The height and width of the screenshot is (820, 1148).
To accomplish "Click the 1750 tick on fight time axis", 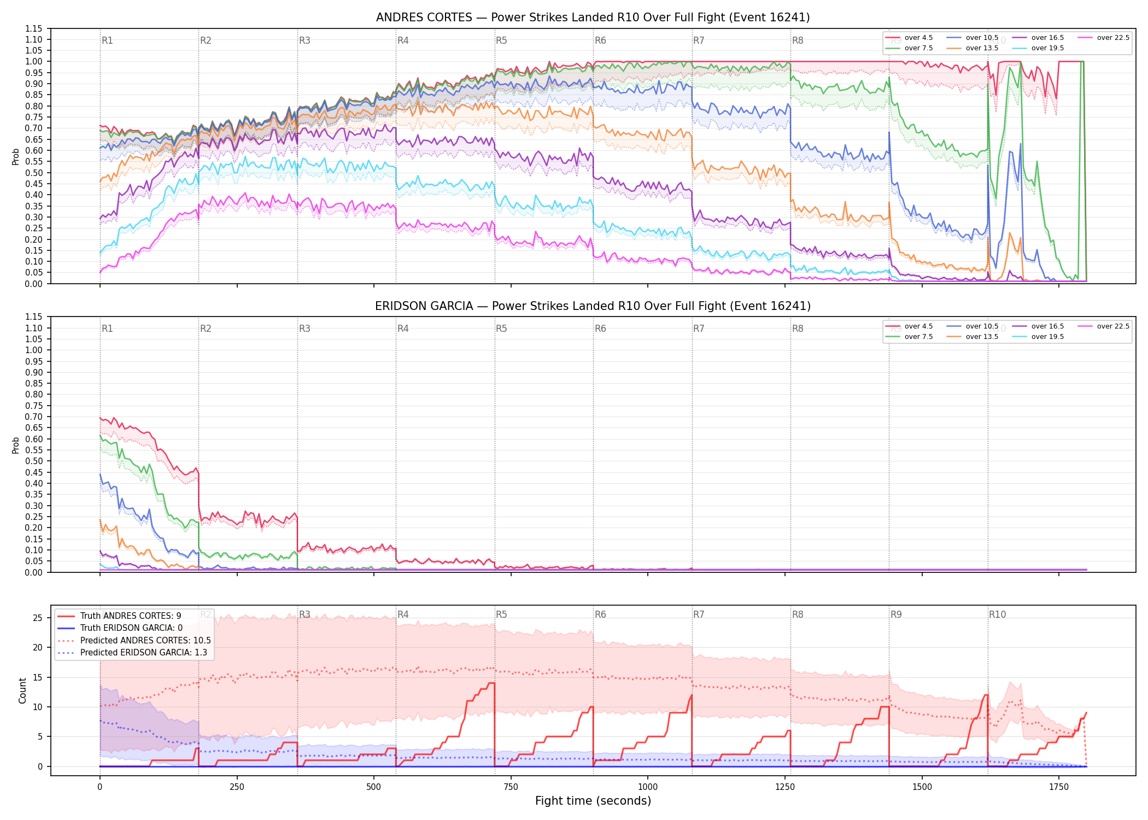I will point(1059,787).
